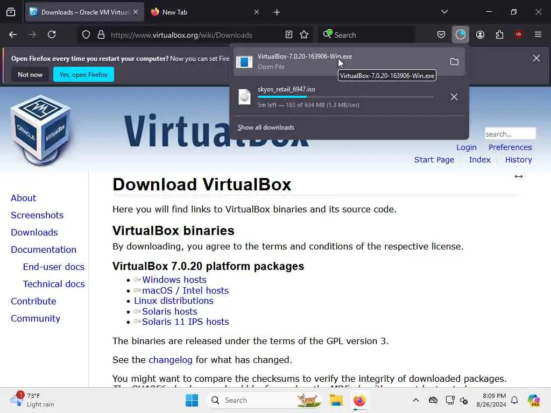Click the macOS / Intel hosts link

[185, 290]
